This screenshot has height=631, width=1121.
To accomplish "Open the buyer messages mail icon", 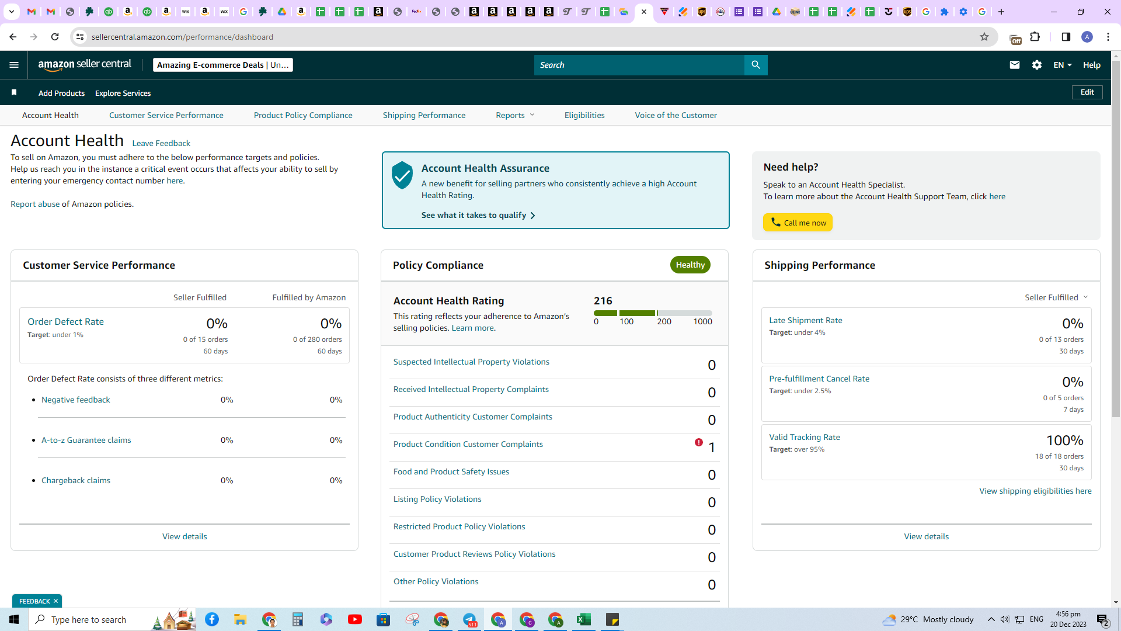I will (x=1015, y=65).
